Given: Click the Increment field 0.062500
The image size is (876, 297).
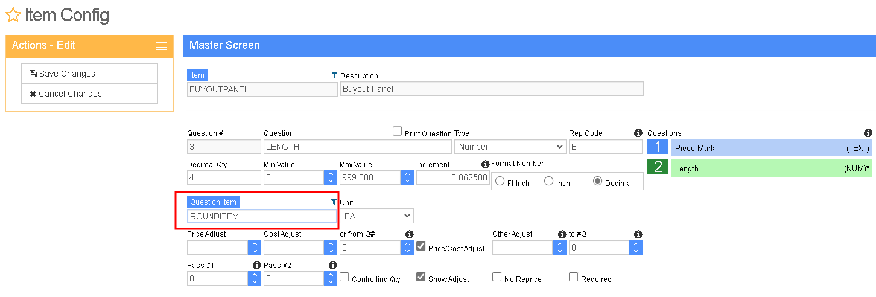Looking at the screenshot, I should pos(453,177).
